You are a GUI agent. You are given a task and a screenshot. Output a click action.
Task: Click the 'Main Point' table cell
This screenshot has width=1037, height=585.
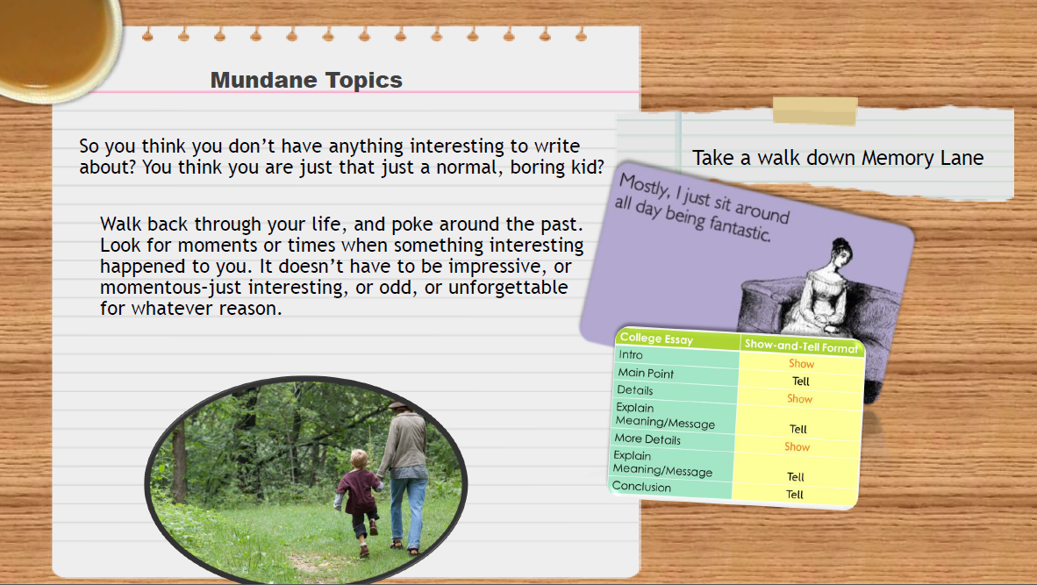tap(676, 375)
